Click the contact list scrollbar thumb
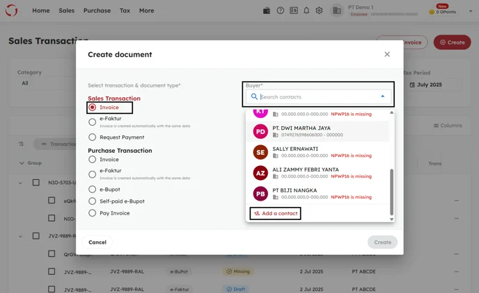 click(x=392, y=192)
